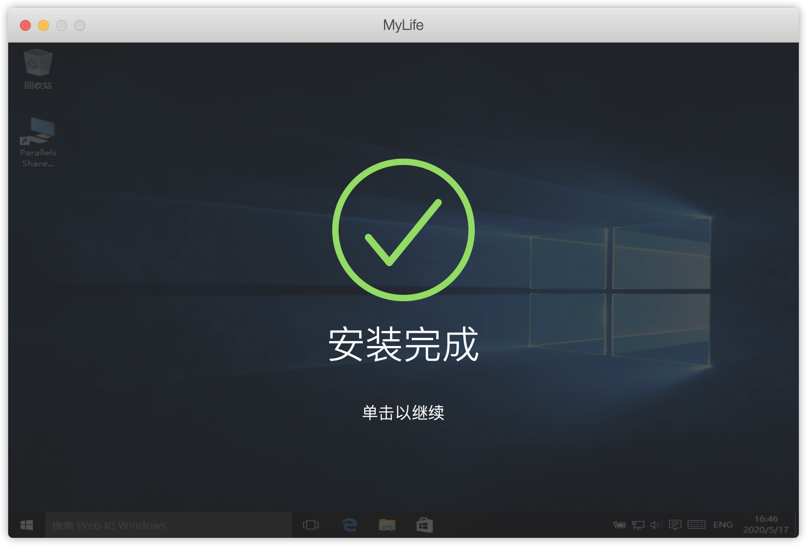Click the green installation complete checkmark
The width and height of the screenshot is (807, 546).
point(403,229)
